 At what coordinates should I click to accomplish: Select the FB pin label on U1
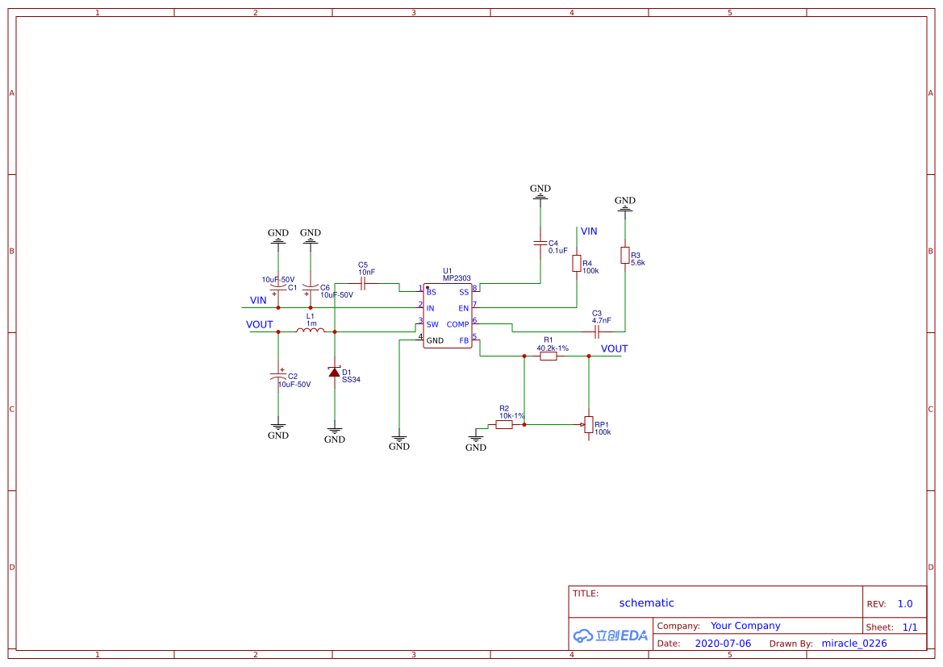point(464,340)
